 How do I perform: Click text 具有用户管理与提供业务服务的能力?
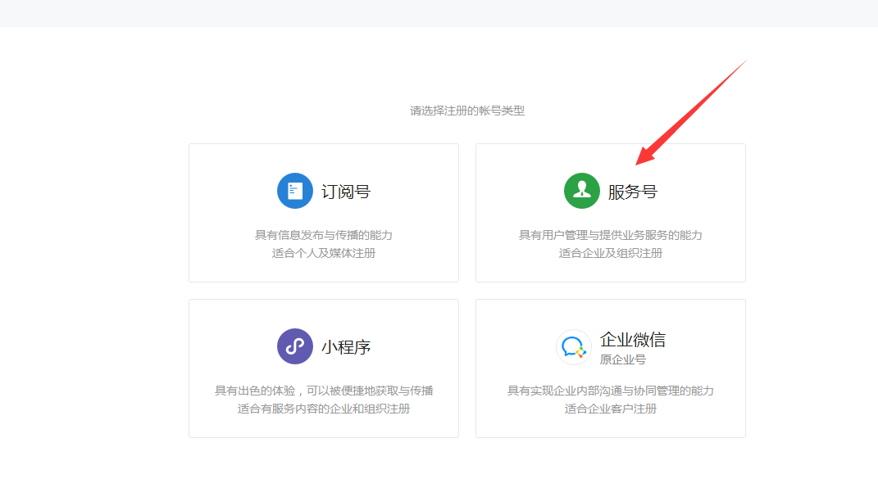(x=611, y=235)
